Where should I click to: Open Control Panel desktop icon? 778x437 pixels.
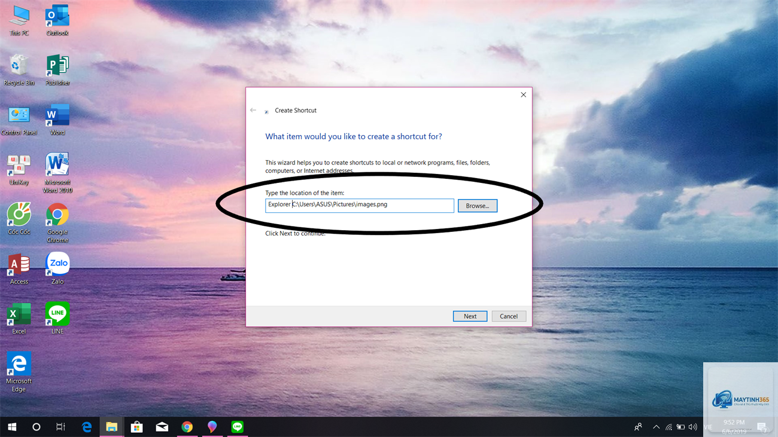19,120
